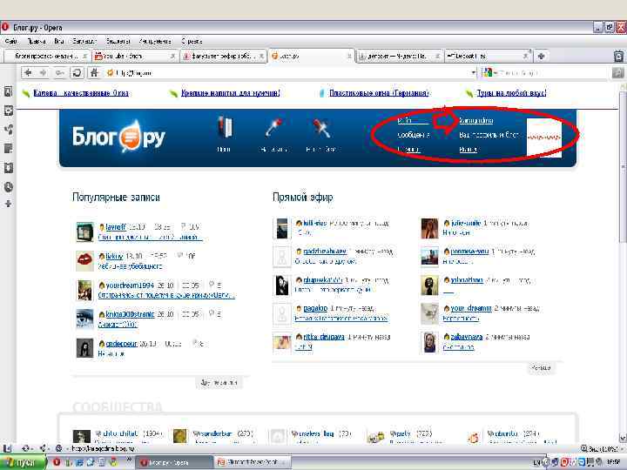Open user pagaloo profile link
Image resolution: width=627 pixels, height=470 pixels.
click(315, 308)
